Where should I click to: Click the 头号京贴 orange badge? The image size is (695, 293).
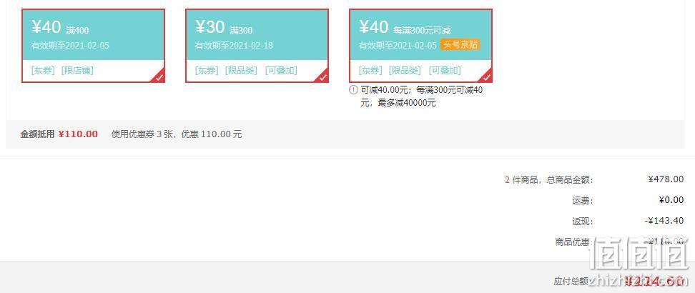(460, 45)
